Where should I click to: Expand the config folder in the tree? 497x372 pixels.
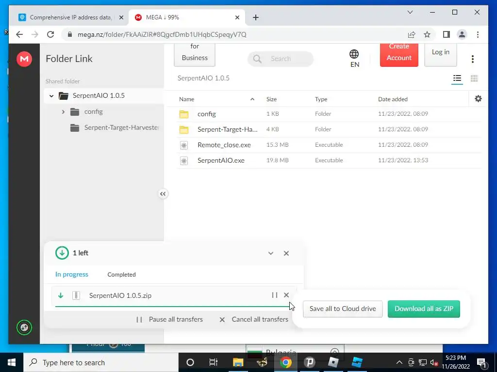(63, 112)
